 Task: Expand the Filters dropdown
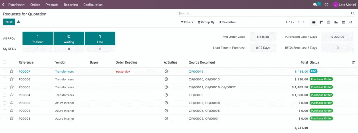click(187, 22)
